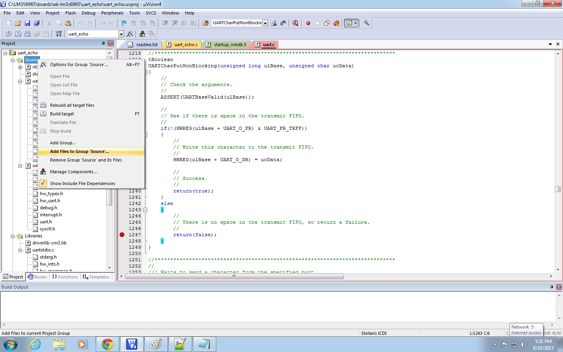Screen dimensions: 563x352
Task: Collapse the code fold at line 1243
Action: coord(145,210)
